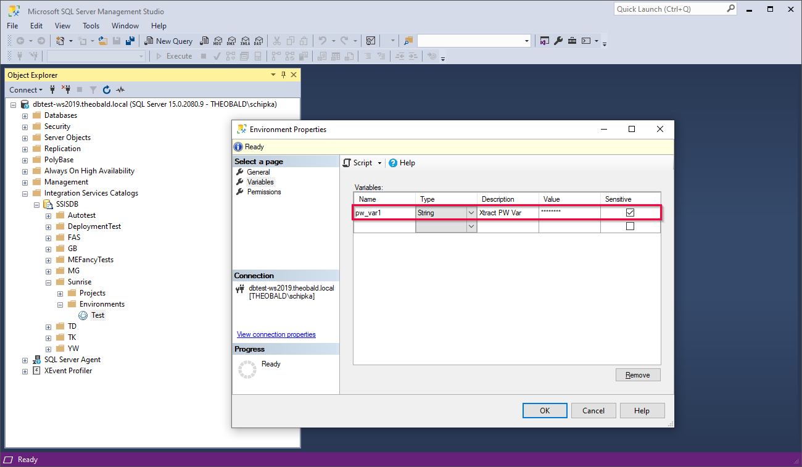Click the Toolbox icon in toolbar

pyautogui.click(x=572, y=41)
